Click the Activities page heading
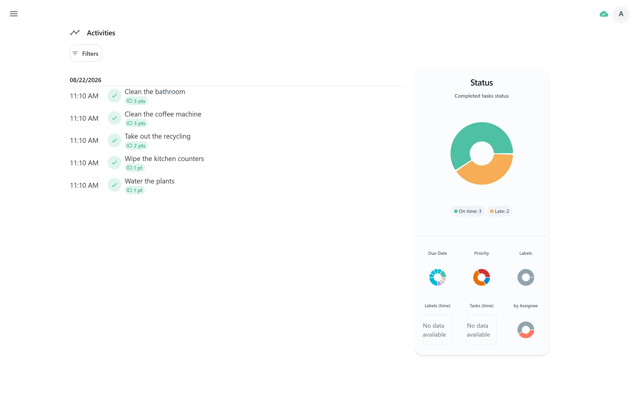 [101, 33]
